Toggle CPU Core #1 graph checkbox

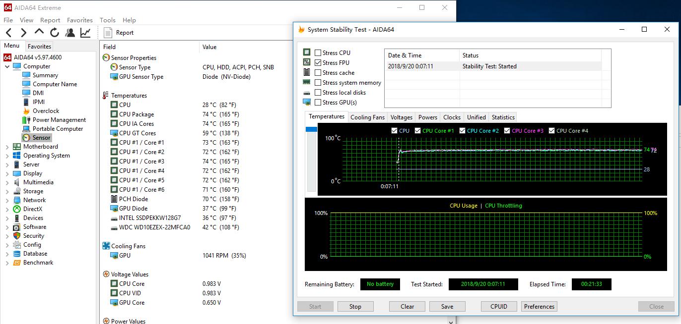point(417,131)
